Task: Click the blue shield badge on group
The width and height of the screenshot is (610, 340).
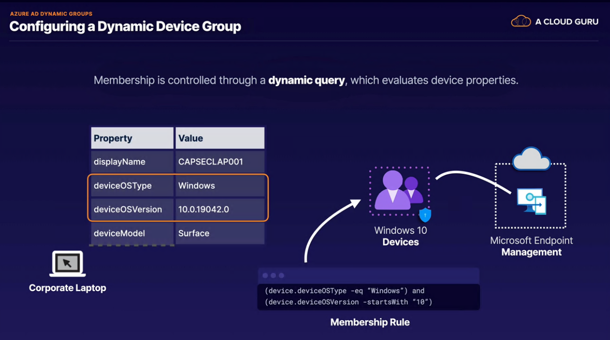Action: pyautogui.click(x=425, y=215)
